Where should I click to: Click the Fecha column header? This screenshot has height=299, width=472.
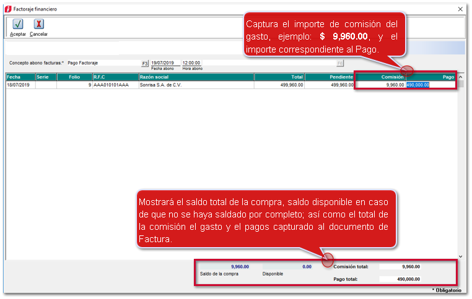[x=20, y=77]
